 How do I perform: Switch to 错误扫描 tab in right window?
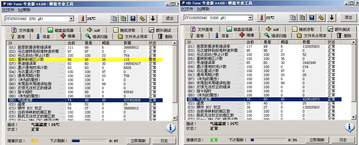coord(275,36)
